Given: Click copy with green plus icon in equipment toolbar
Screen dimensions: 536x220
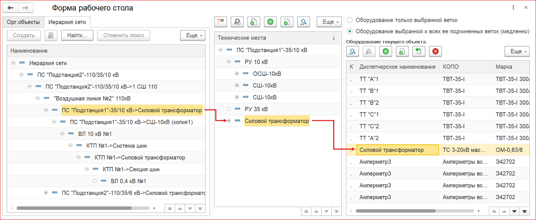Looking at the screenshot, I should tap(402, 51).
